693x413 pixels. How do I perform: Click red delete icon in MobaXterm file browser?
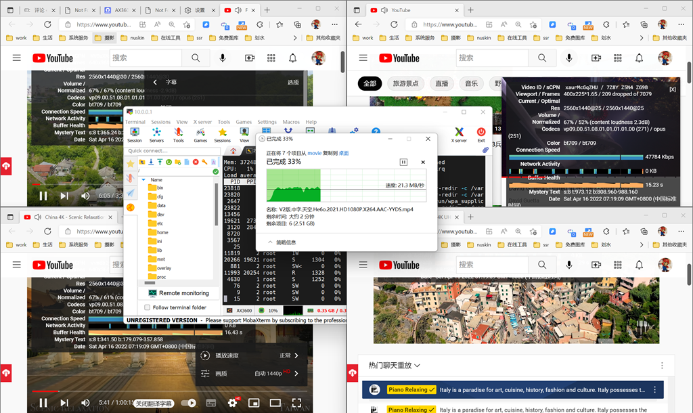click(196, 162)
